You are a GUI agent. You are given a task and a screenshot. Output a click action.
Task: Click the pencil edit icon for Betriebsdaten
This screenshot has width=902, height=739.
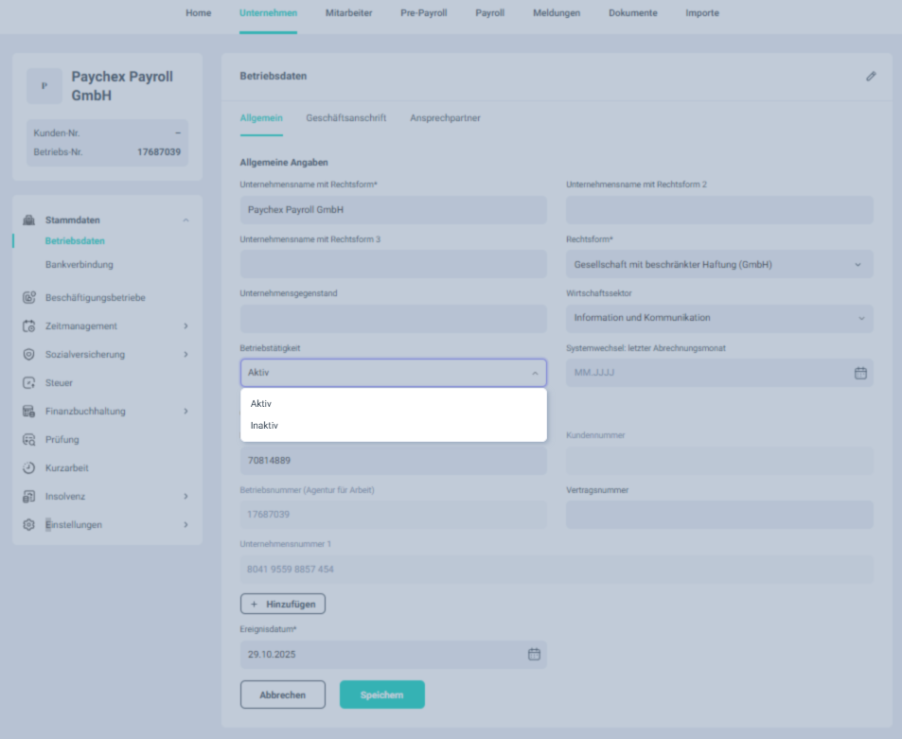point(871,76)
